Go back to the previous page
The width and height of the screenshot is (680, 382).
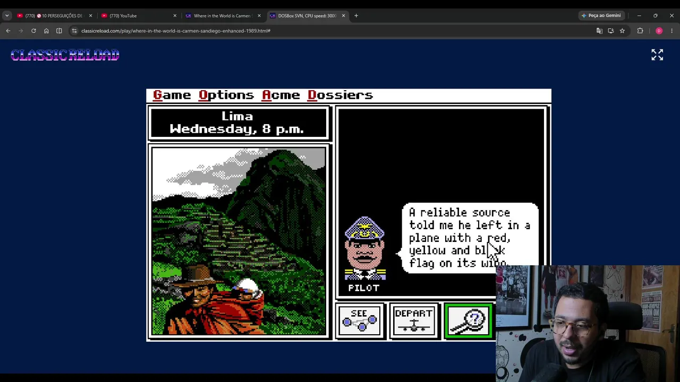(x=8, y=31)
